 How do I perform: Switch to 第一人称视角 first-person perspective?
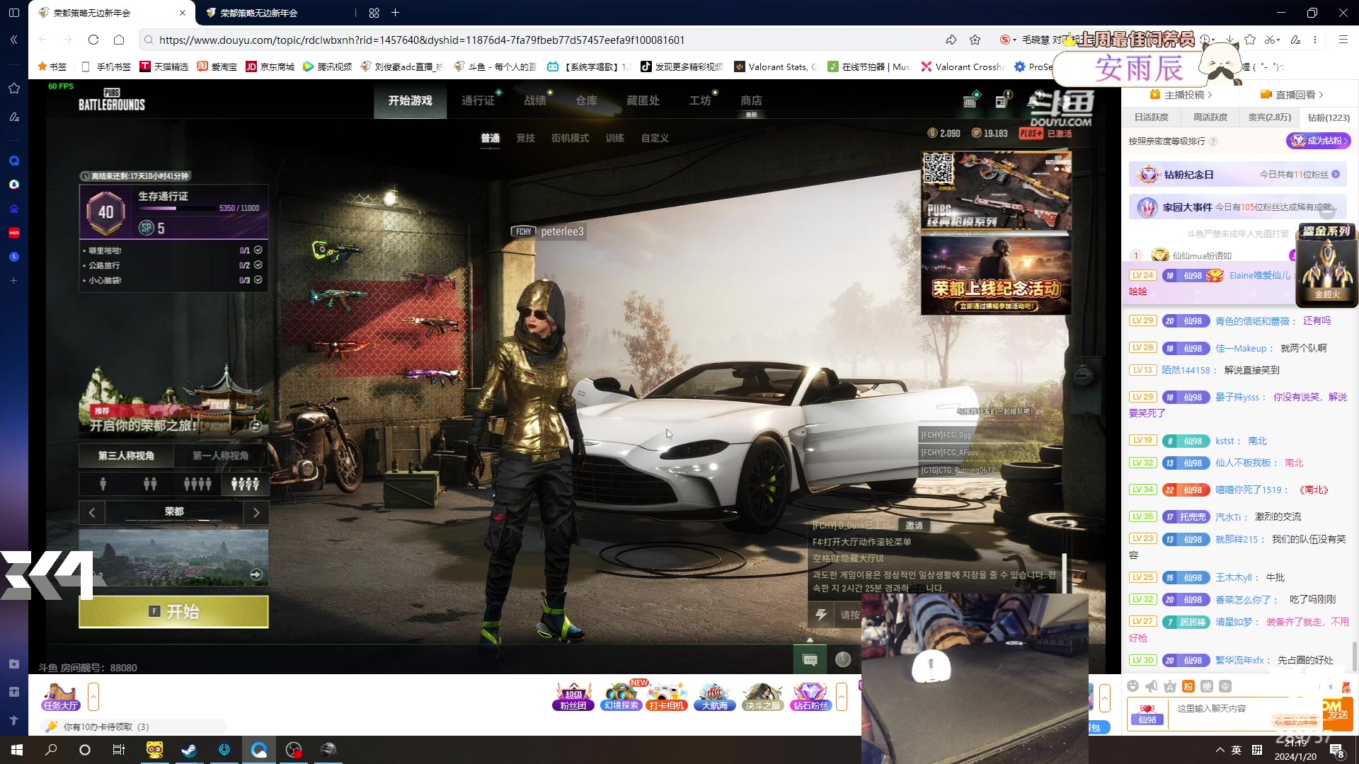click(x=220, y=456)
